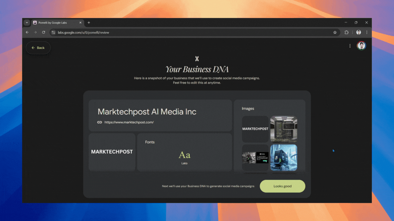
Task: Click the Looks good button
Action: click(x=283, y=186)
